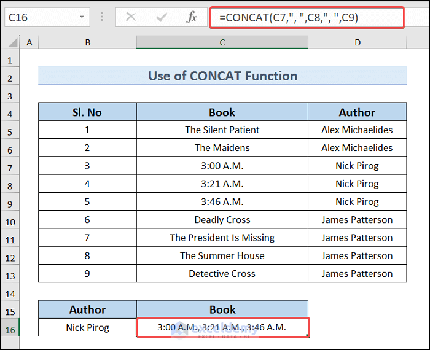Click the 'Use of CONCAT Function' title cell
Screen dimensions: 430x350
pos(222,76)
